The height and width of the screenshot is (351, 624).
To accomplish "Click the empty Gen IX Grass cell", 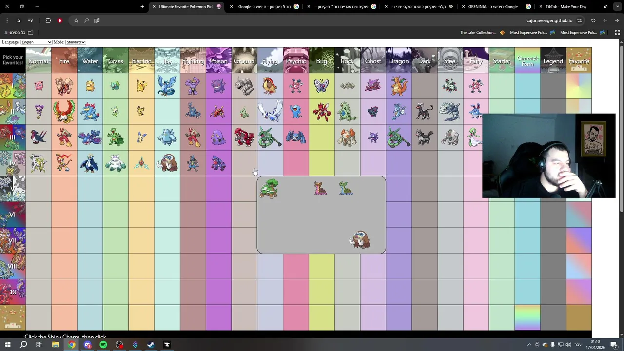I will tap(116, 292).
